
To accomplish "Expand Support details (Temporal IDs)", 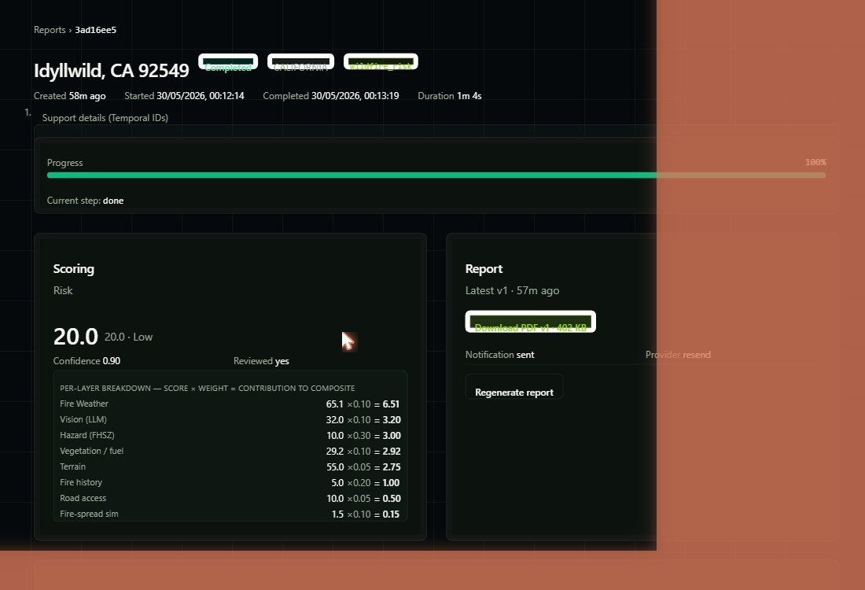I will [x=105, y=117].
